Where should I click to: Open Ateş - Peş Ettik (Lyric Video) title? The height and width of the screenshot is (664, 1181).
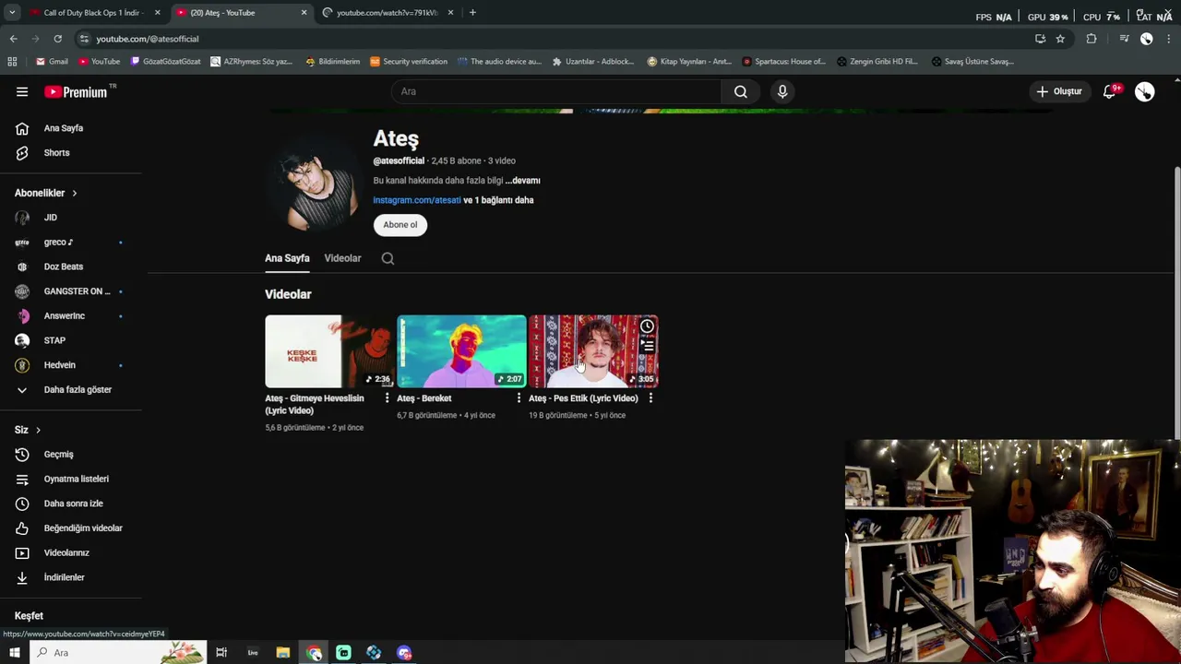pos(583,398)
